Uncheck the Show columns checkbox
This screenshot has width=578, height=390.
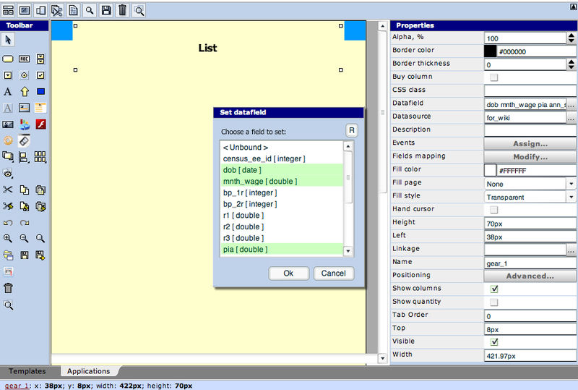(x=494, y=289)
